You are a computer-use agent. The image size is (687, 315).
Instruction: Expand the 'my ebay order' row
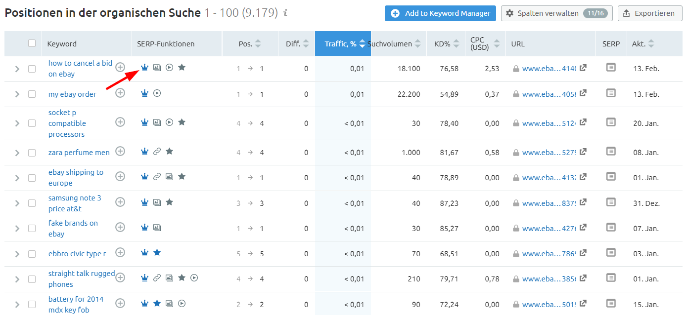pos(17,94)
